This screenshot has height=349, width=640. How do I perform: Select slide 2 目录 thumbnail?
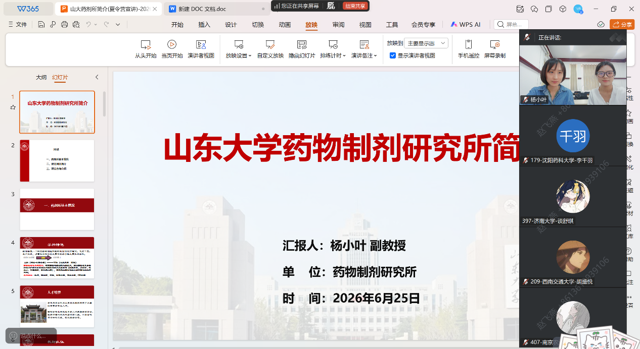[57, 161]
